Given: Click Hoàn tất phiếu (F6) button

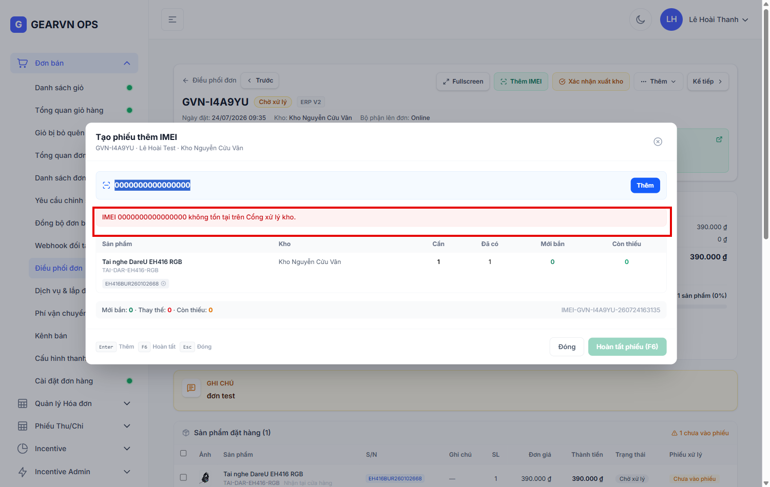Looking at the screenshot, I should tap(627, 347).
